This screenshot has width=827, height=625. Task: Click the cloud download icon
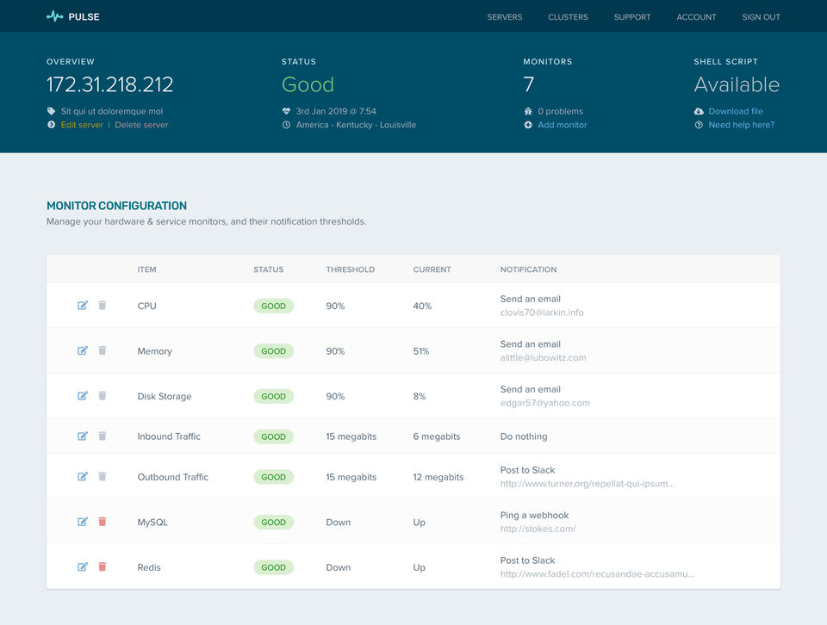click(x=699, y=111)
